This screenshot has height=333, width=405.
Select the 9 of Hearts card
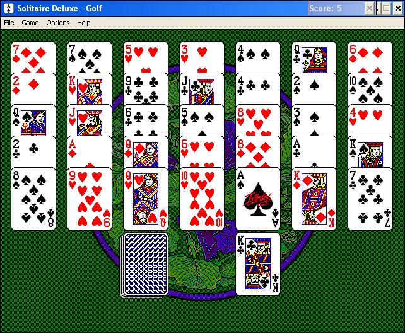(90, 199)
